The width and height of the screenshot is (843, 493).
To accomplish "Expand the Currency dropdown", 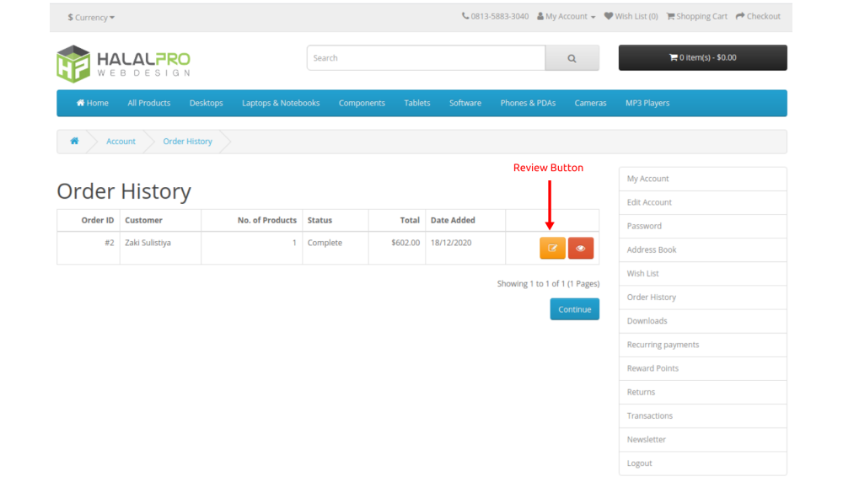I will (91, 17).
